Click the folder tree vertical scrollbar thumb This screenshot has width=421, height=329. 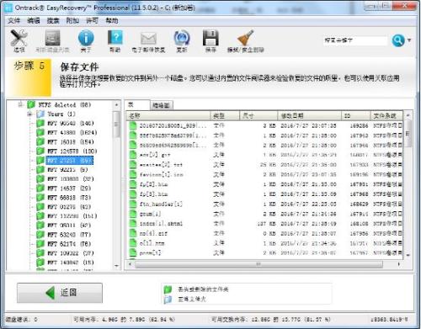click(116, 125)
